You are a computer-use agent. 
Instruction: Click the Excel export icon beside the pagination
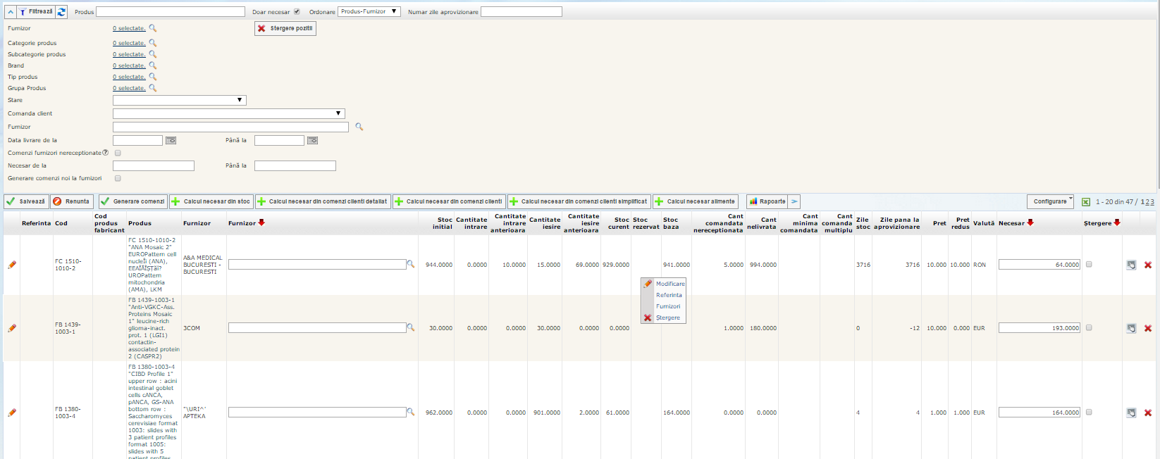tap(1086, 202)
